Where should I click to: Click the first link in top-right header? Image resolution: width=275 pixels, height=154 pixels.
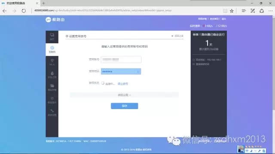click(202, 19)
